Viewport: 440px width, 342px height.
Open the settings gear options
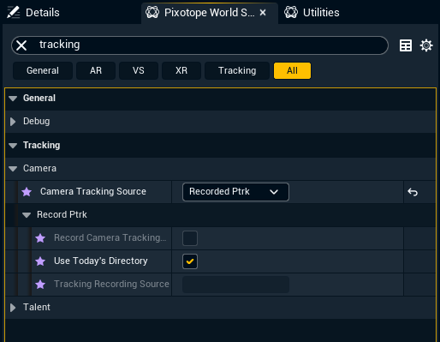click(426, 45)
